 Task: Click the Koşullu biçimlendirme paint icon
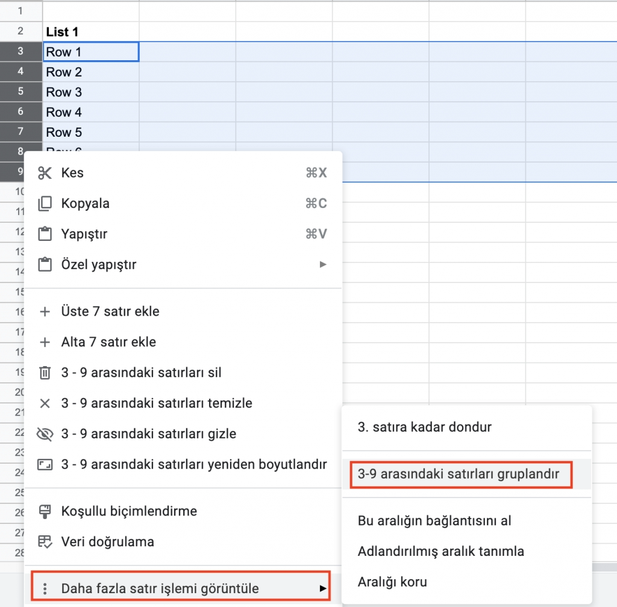point(45,511)
